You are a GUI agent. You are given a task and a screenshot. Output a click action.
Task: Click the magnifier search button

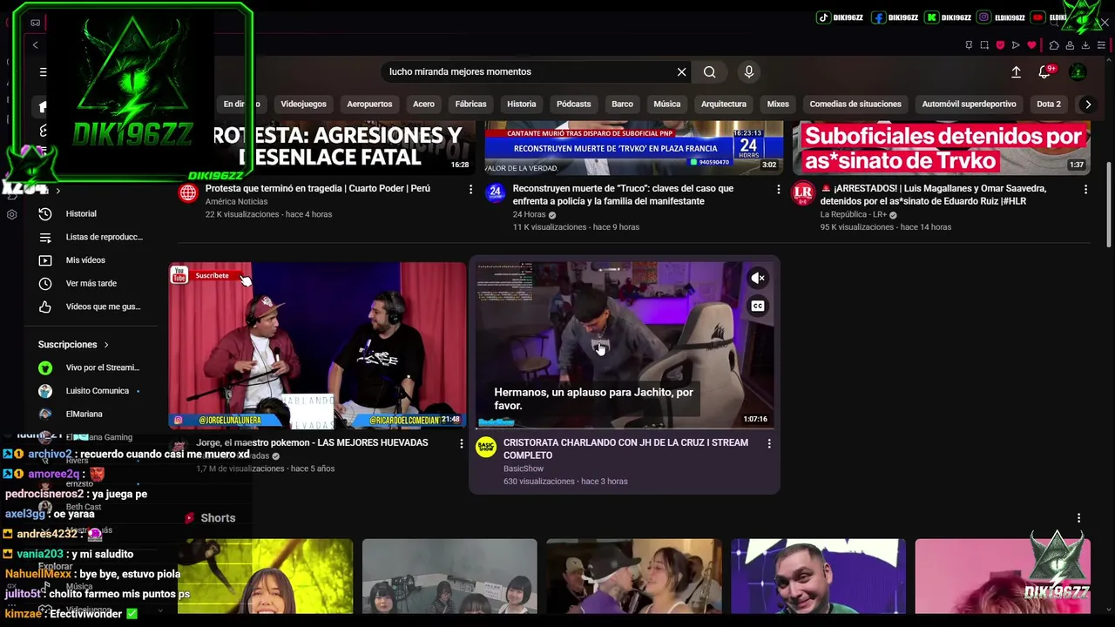pos(710,72)
